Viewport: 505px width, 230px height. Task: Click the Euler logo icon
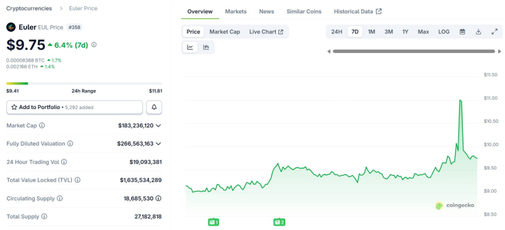point(11,27)
